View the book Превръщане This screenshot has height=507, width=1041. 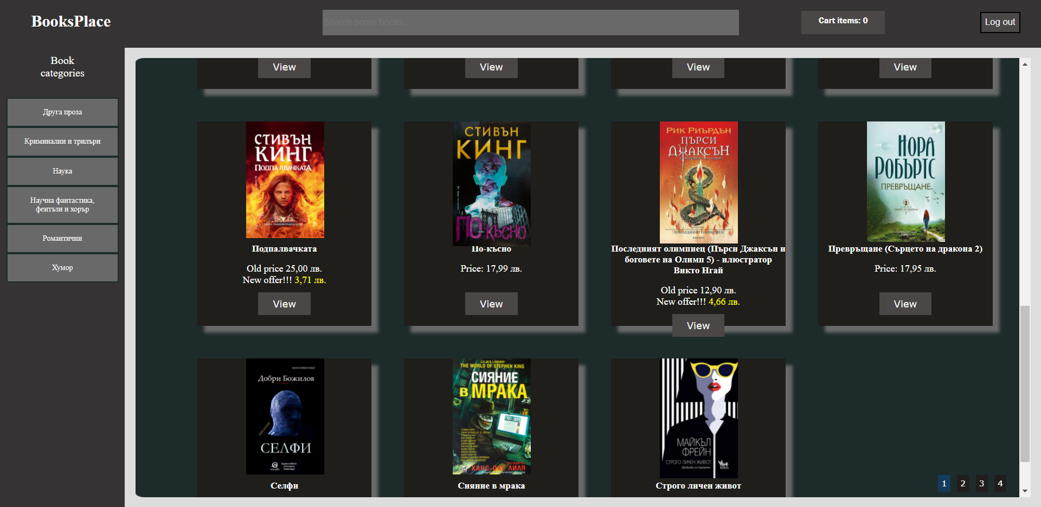point(905,304)
